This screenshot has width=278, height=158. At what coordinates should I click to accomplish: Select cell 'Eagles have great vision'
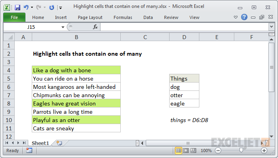point(76,103)
